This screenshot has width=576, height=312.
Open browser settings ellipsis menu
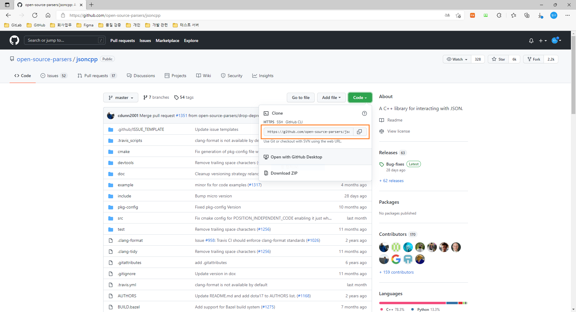click(x=567, y=15)
